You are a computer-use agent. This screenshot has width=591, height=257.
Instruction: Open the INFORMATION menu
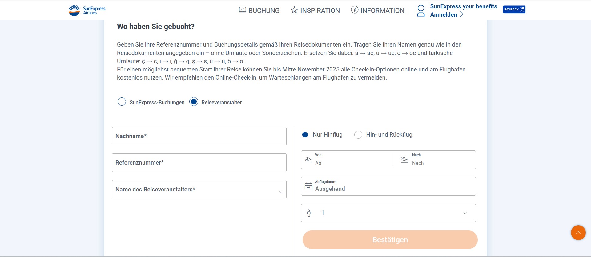(x=377, y=10)
